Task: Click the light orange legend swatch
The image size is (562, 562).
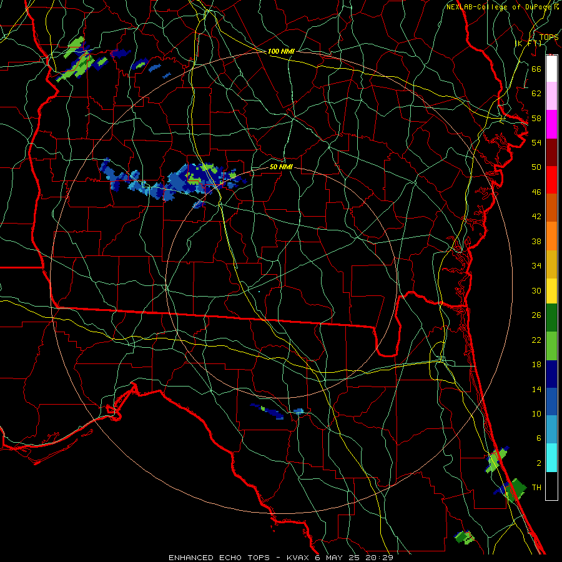Action: tap(551, 236)
